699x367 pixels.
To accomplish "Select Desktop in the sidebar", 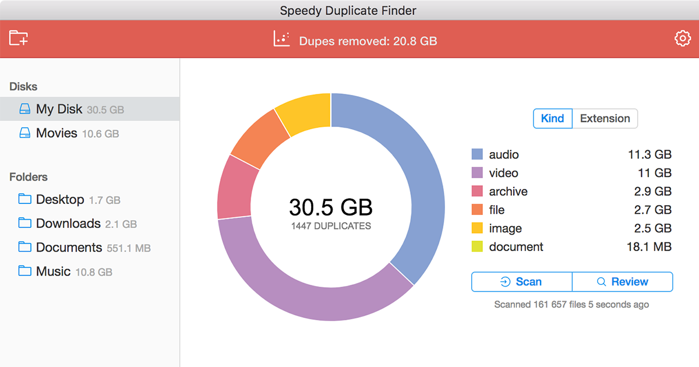I will [90, 199].
